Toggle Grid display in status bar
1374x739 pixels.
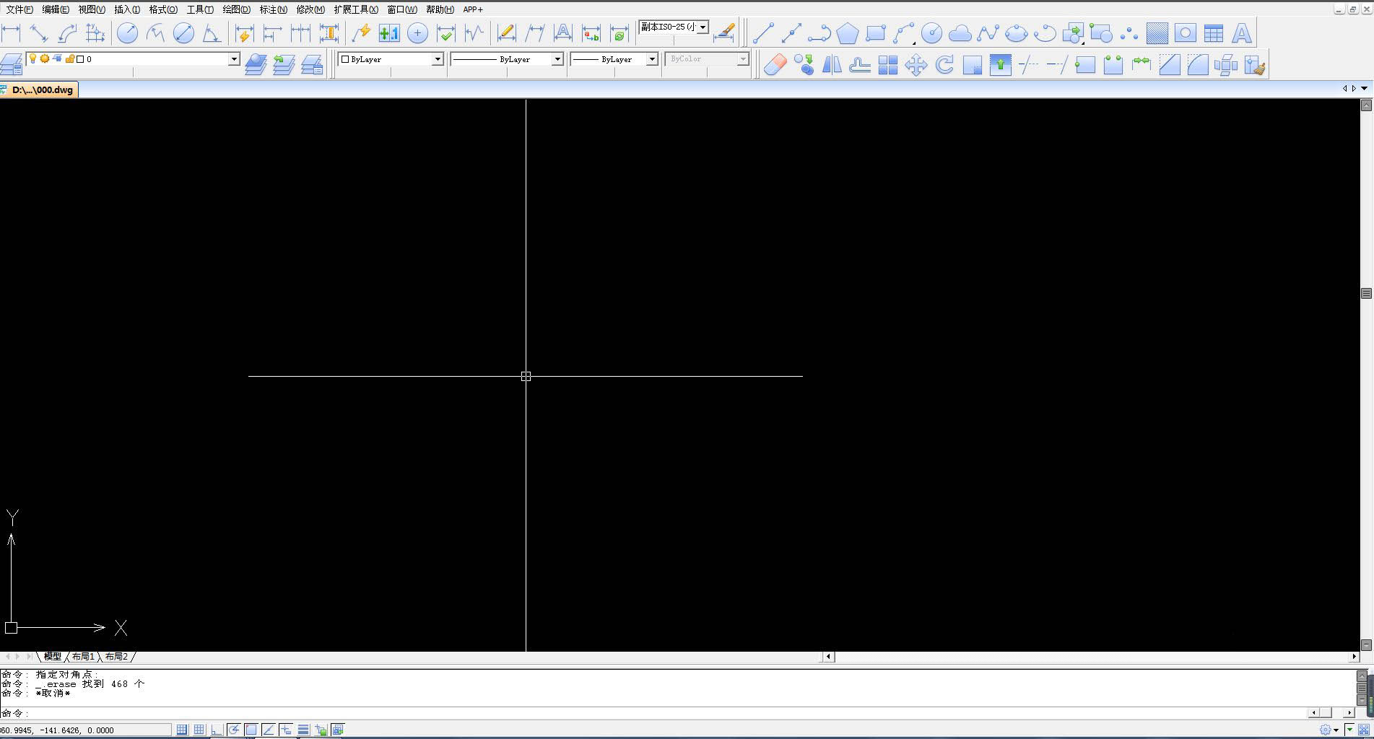pyautogui.click(x=199, y=730)
